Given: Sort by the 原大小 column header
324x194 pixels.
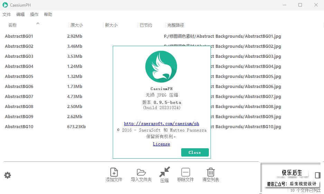Looking at the screenshot, I should coord(77,25).
